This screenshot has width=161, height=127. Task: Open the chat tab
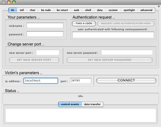pyautogui.click(x=32, y=10)
